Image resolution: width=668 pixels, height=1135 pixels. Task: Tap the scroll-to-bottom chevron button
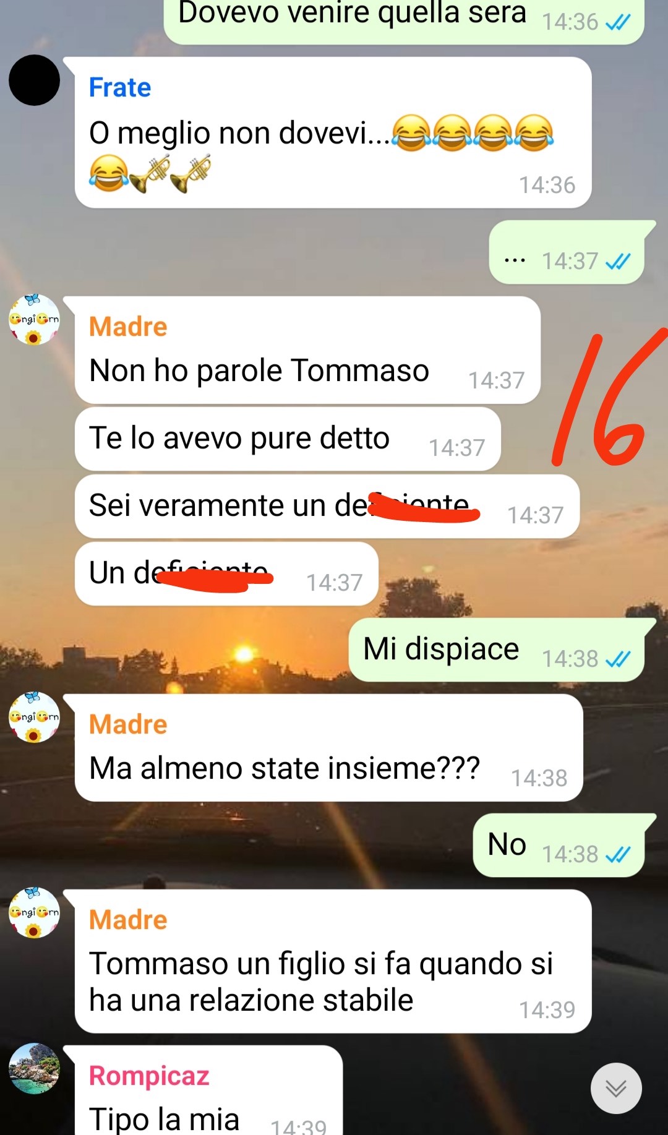pos(616,1088)
